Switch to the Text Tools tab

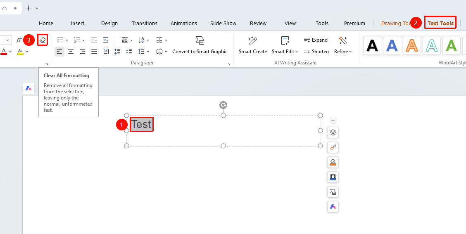pyautogui.click(x=440, y=23)
